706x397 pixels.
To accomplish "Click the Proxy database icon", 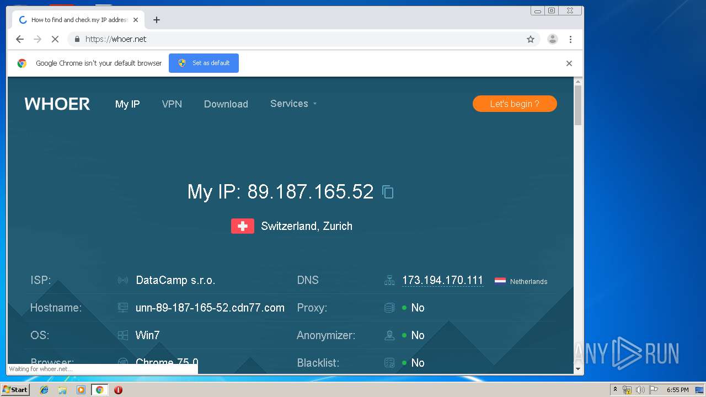I will coord(389,308).
